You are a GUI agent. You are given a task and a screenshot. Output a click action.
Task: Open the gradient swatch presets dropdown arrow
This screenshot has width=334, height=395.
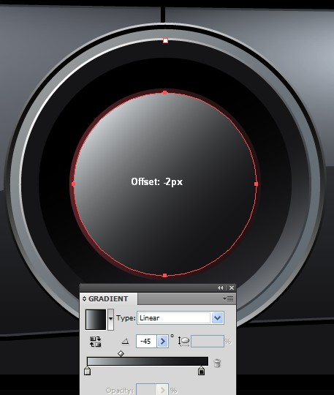(x=110, y=319)
